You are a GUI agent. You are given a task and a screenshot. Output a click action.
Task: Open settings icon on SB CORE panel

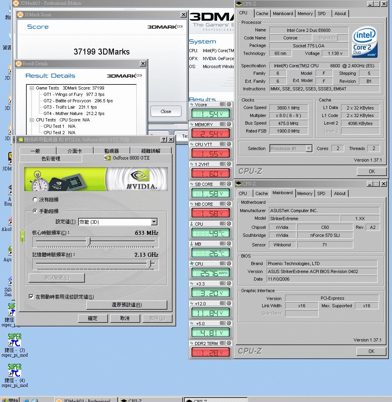(x=222, y=184)
